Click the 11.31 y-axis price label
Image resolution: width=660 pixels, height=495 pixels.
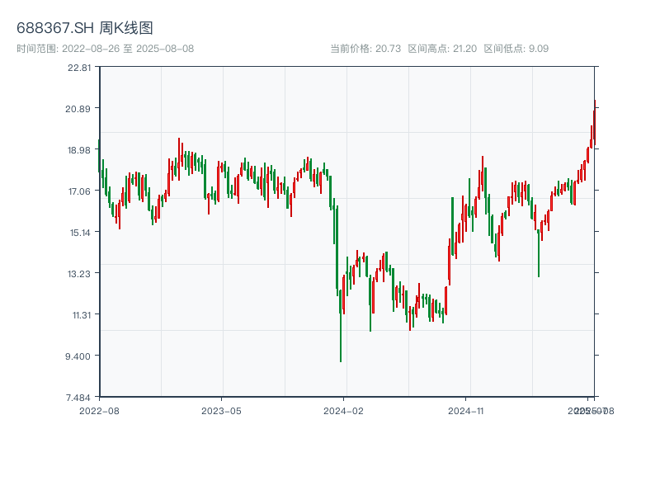pos(80,314)
